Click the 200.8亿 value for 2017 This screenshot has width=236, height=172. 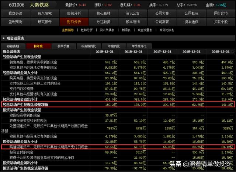(169, 105)
